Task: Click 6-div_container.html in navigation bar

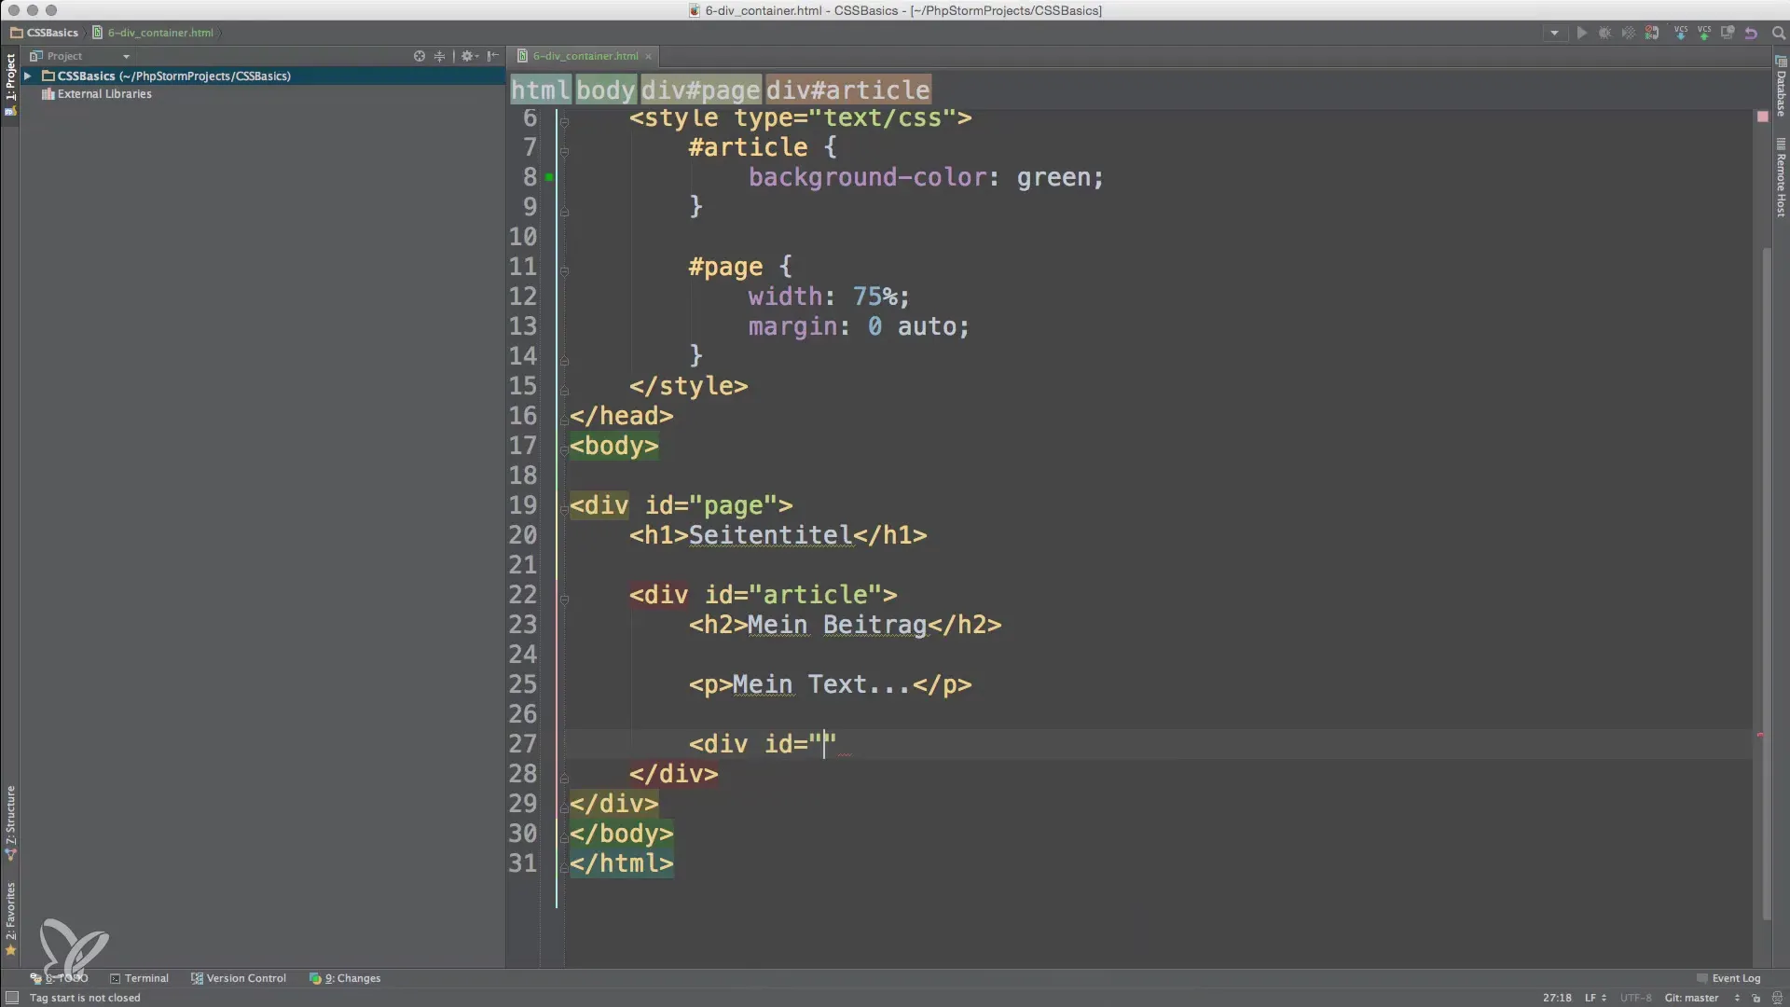Action: click(153, 33)
